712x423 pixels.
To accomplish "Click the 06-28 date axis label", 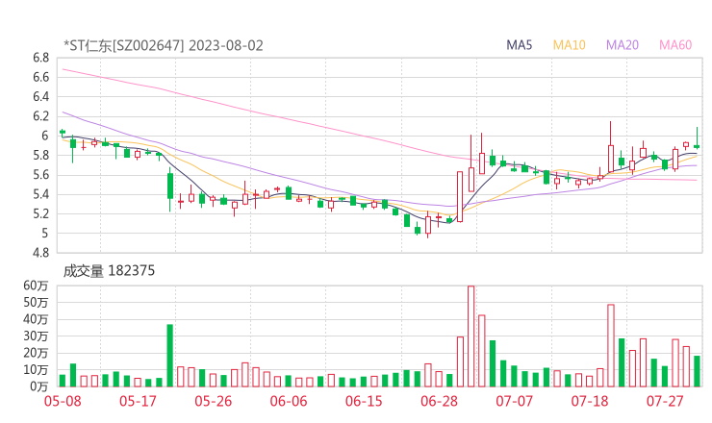I will [439, 401].
